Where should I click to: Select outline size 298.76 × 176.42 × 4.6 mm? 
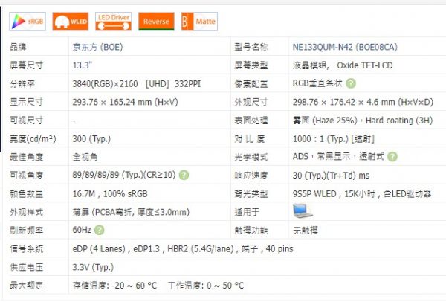pyautogui.click(x=363, y=102)
